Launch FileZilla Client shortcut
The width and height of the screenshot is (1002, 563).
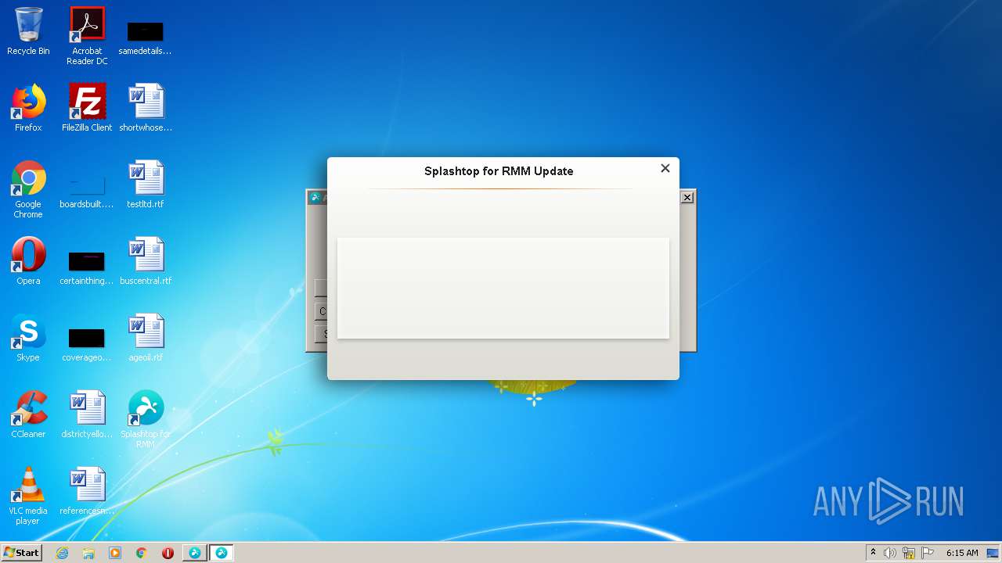[87, 108]
